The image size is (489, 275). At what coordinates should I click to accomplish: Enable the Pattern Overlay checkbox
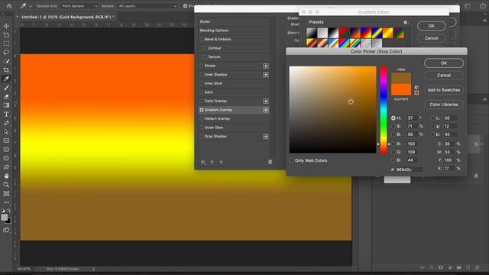click(x=202, y=119)
